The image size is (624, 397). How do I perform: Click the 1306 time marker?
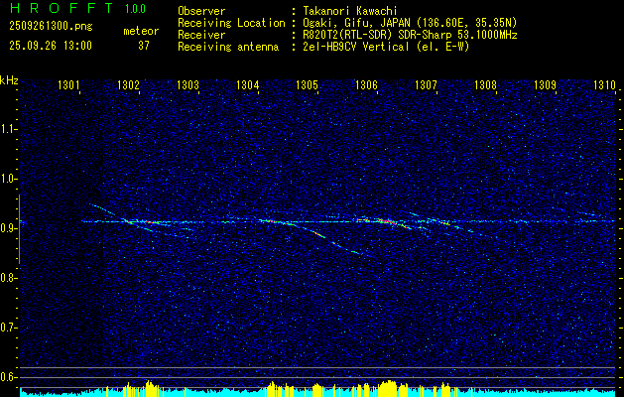tap(366, 84)
